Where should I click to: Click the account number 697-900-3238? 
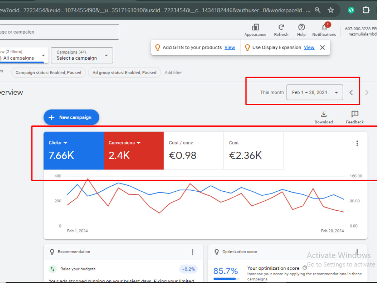358,29
